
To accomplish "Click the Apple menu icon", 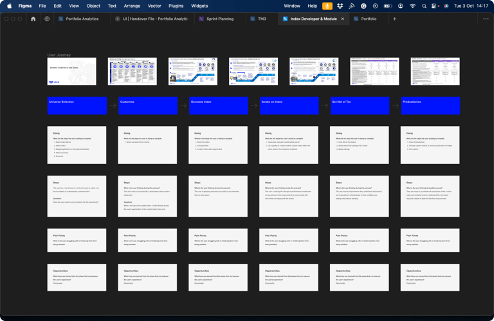I will coord(9,6).
